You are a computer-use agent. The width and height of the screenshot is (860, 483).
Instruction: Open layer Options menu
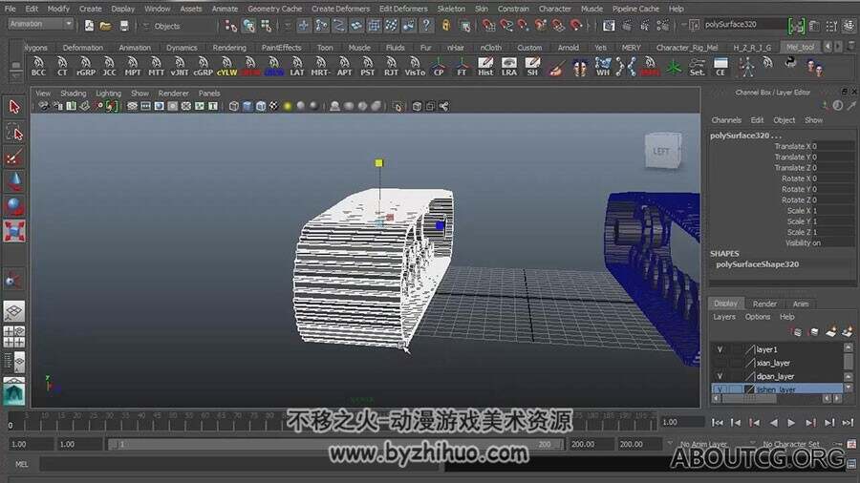coord(758,317)
